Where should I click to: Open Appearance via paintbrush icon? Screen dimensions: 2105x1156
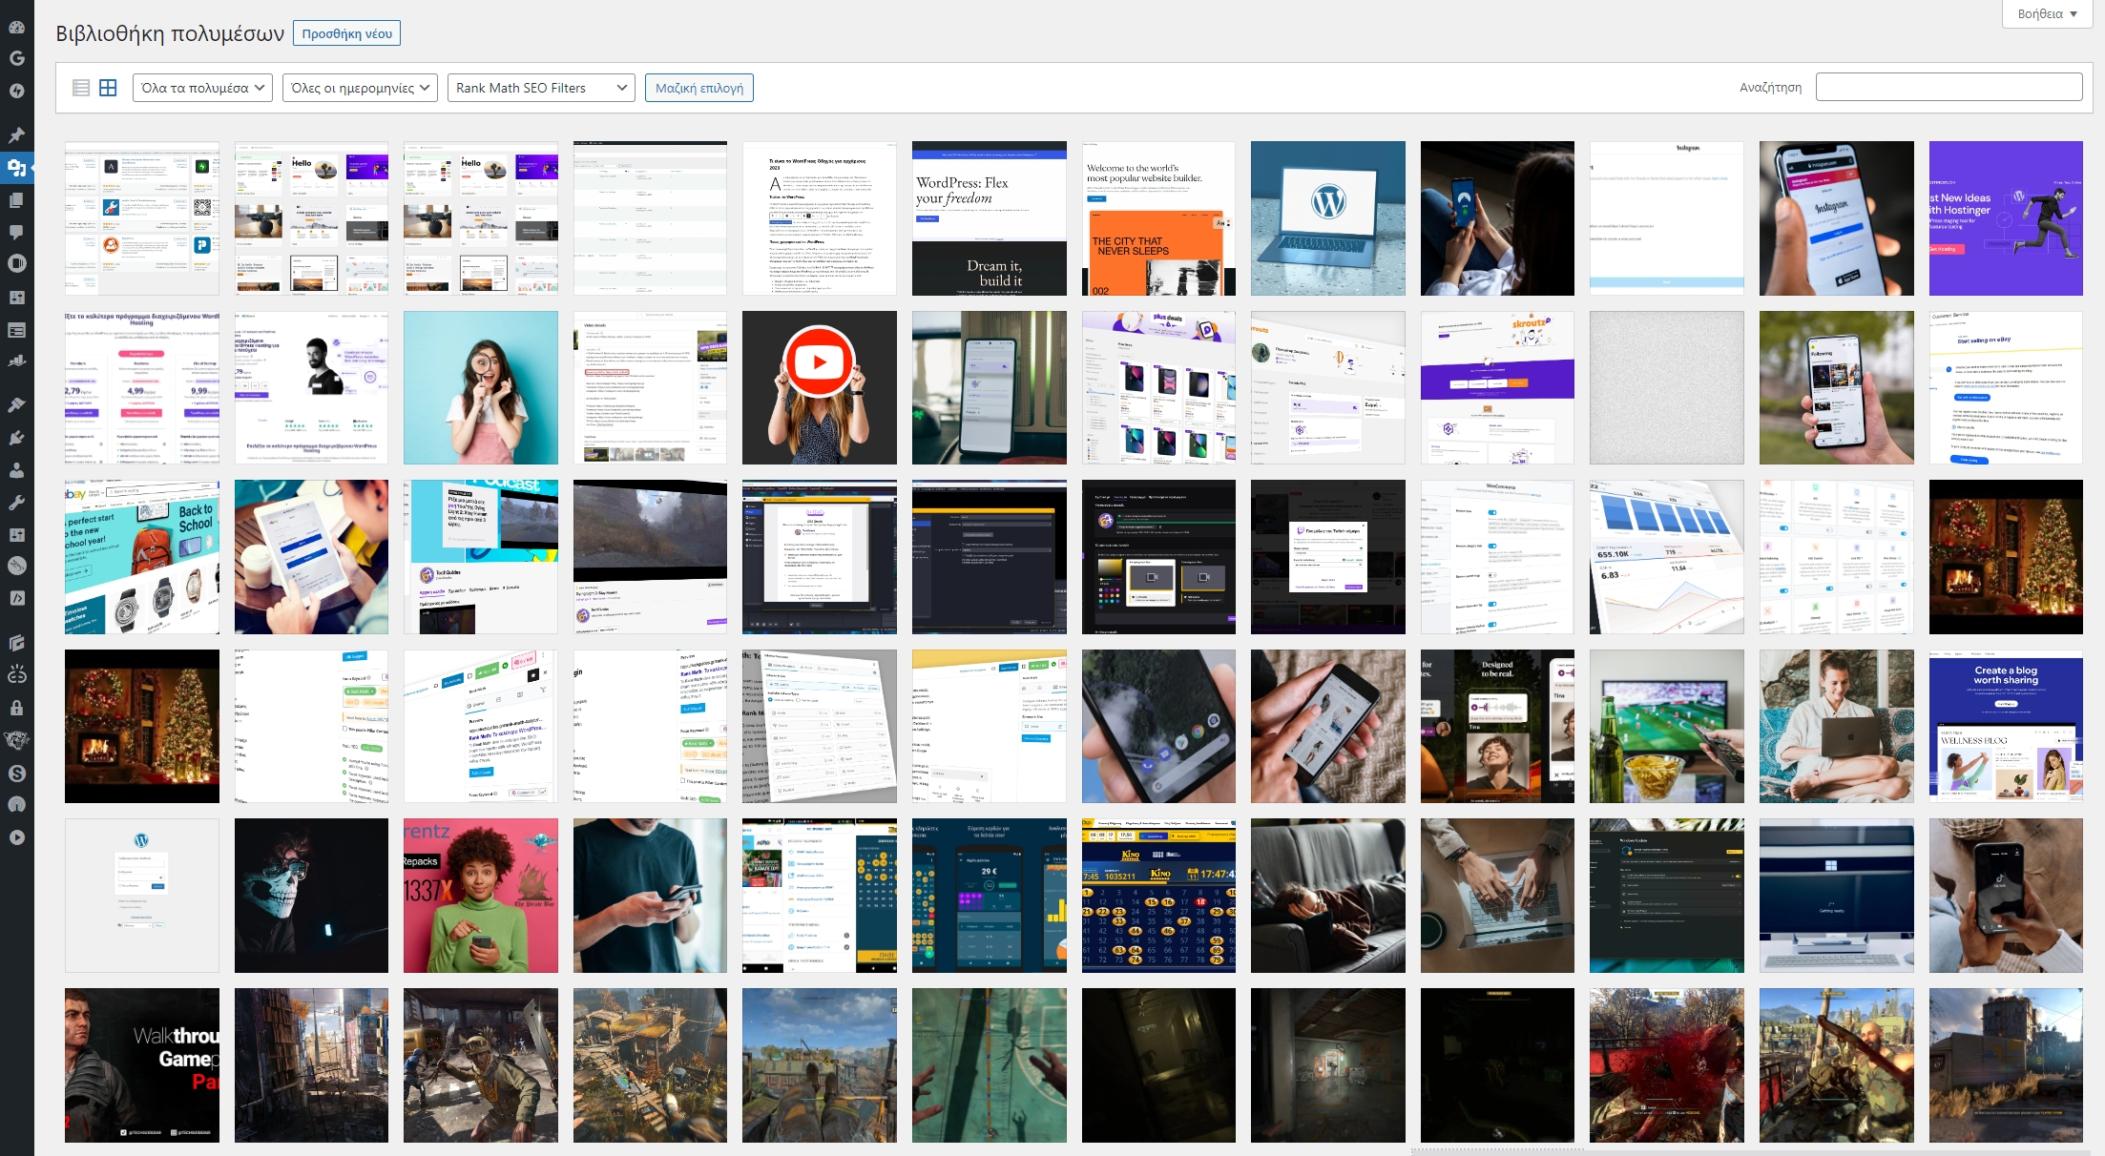click(16, 405)
